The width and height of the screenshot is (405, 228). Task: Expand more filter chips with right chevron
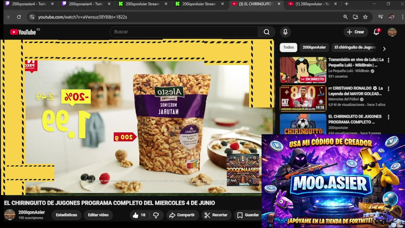(x=384, y=49)
